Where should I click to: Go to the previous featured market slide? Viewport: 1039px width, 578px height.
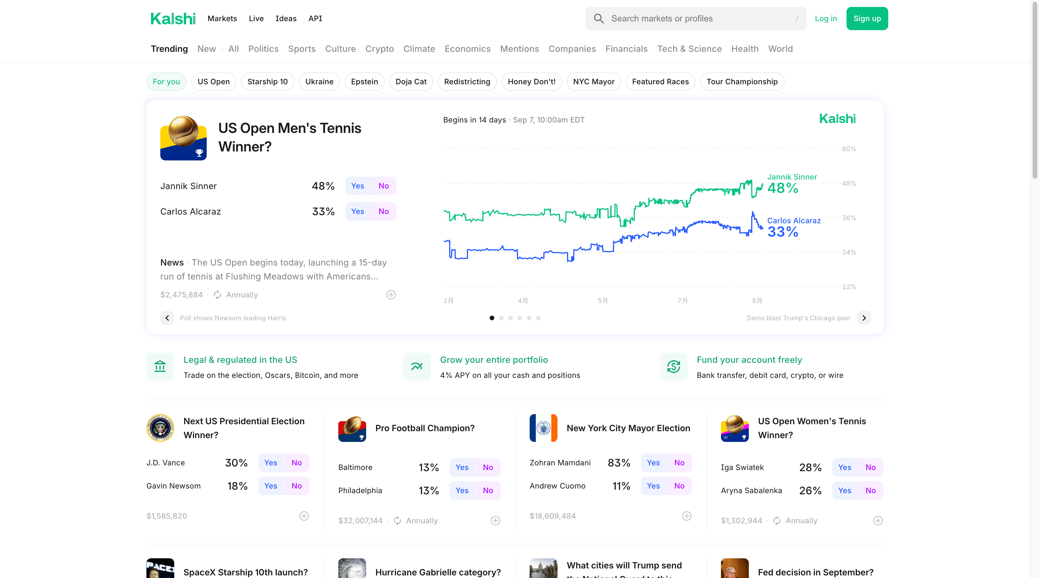pyautogui.click(x=167, y=318)
